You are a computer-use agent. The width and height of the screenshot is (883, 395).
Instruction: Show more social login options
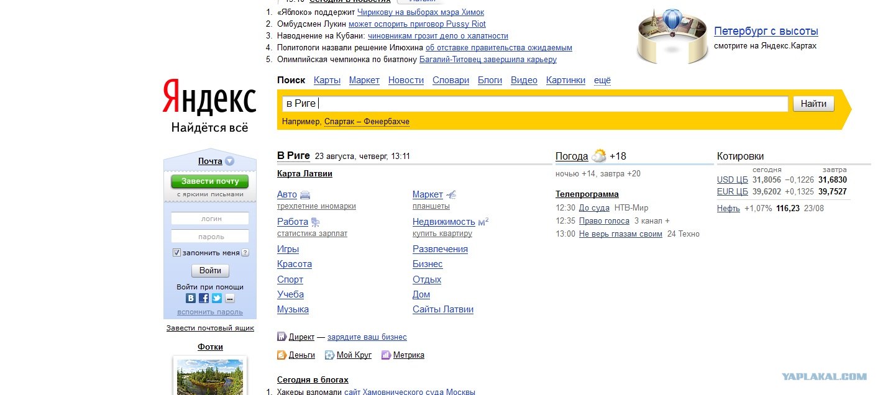pos(230,298)
